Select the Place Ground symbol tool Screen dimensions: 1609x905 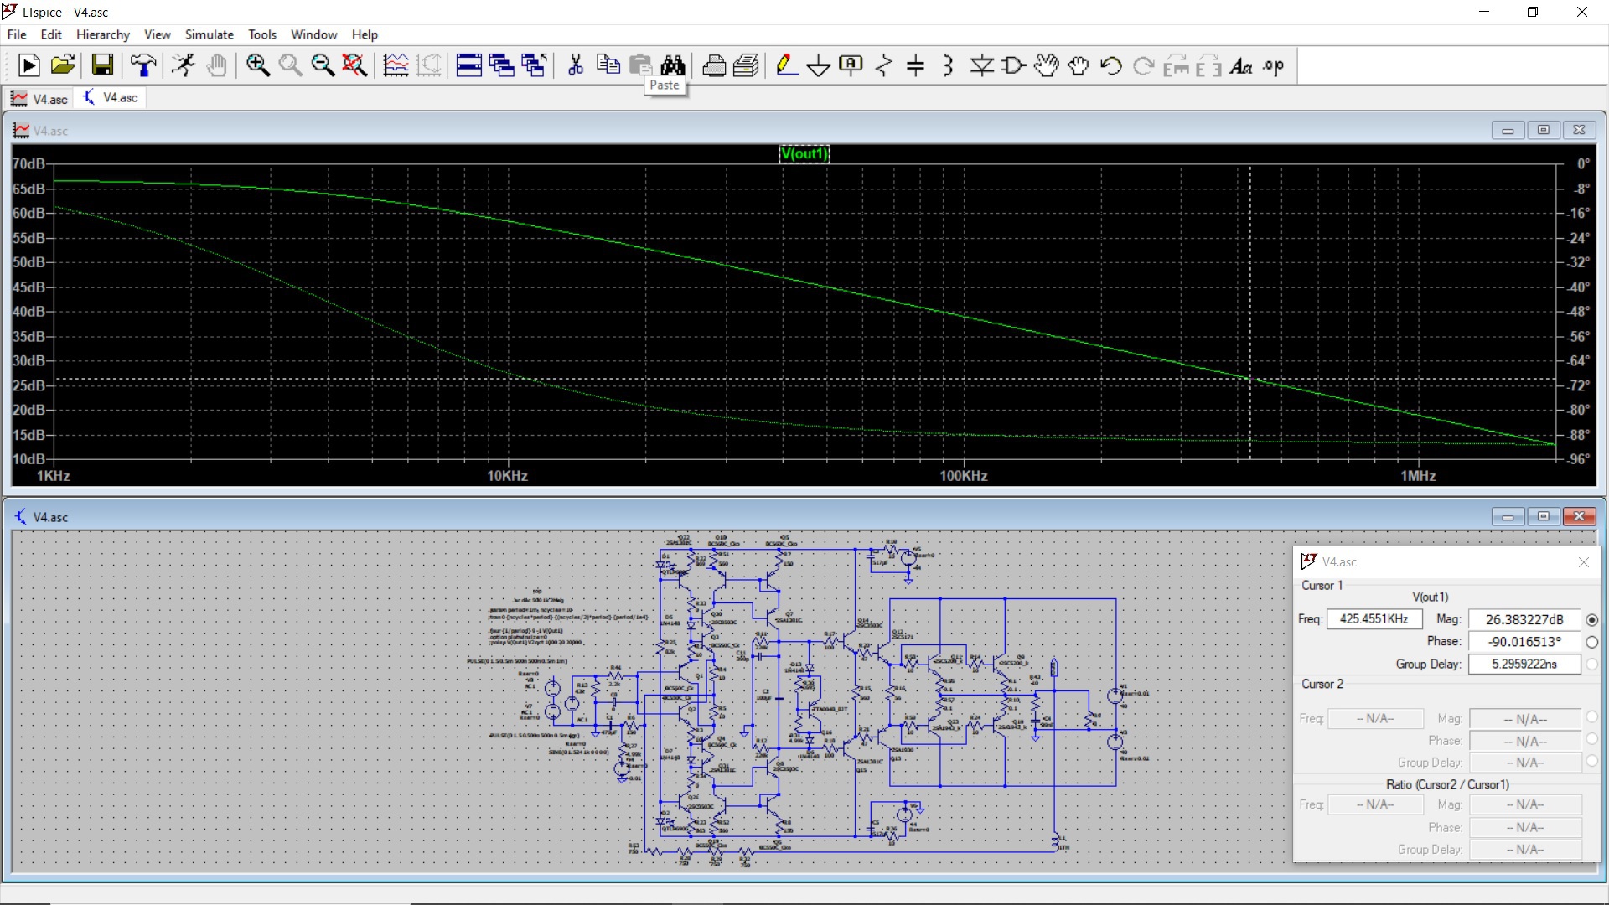(818, 65)
